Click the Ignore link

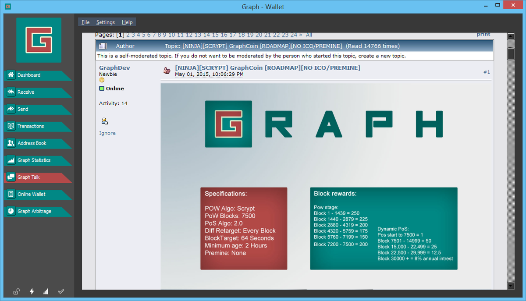coord(107,133)
